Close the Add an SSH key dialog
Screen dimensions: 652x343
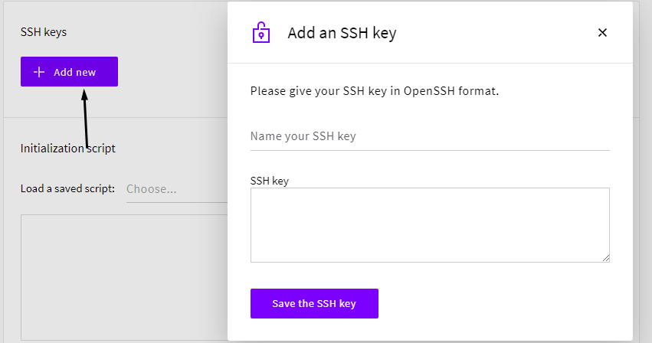pyautogui.click(x=602, y=32)
